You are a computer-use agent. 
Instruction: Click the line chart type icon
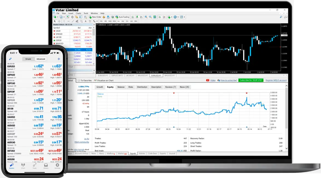coord(141,17)
